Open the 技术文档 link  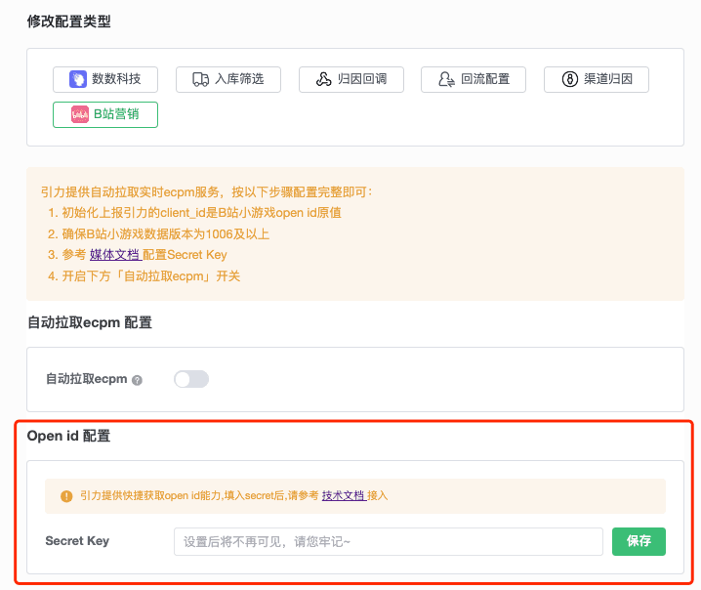point(344,495)
